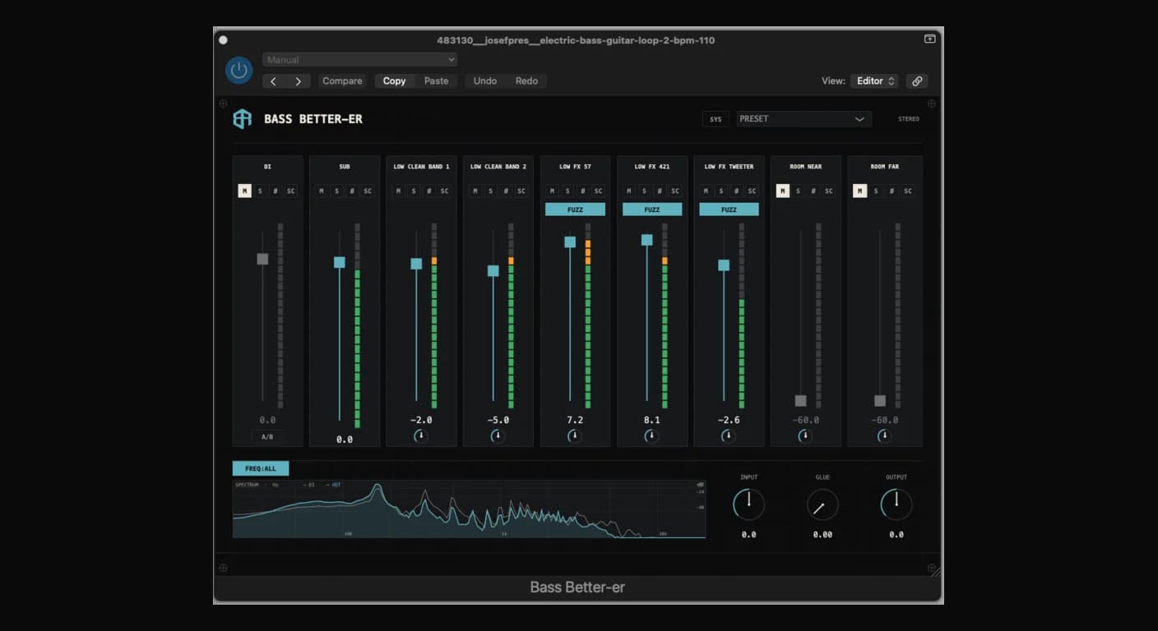1158x631 pixels.
Task: Adjust the LOW CLEAN BAND 1 pan knob
Action: (421, 435)
